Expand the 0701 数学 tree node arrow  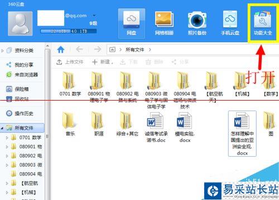click(7, 138)
